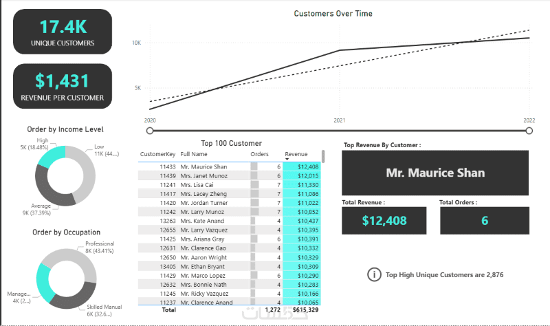Sort table by Orders column header
The height and width of the screenshot is (326, 550).
pos(259,155)
